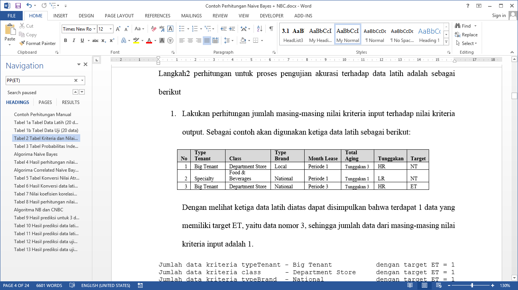Increase paragraph indent
Screen dimensions: 518x290
[x=232, y=29]
